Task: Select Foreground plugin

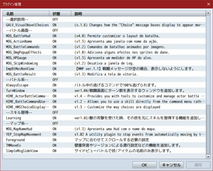Action: point(104,140)
